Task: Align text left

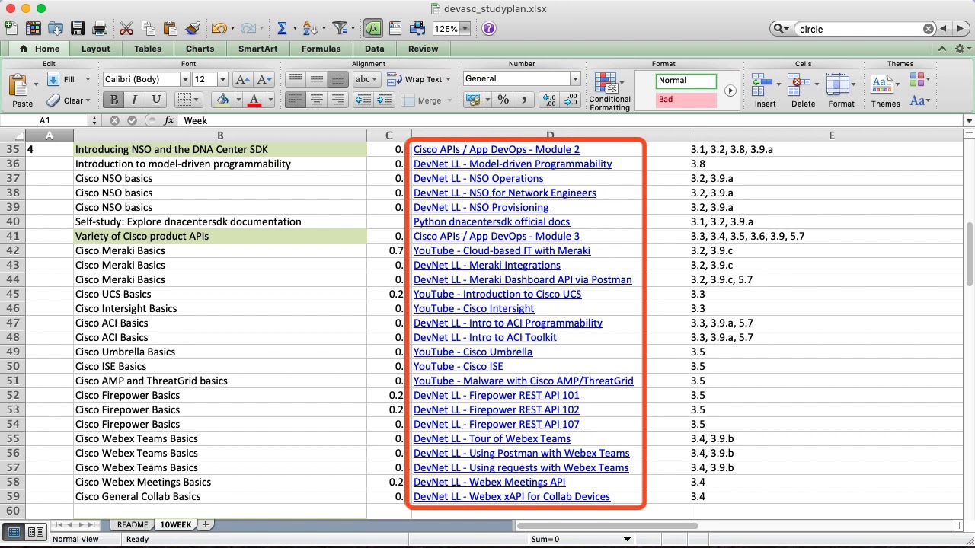Action: coord(296,100)
